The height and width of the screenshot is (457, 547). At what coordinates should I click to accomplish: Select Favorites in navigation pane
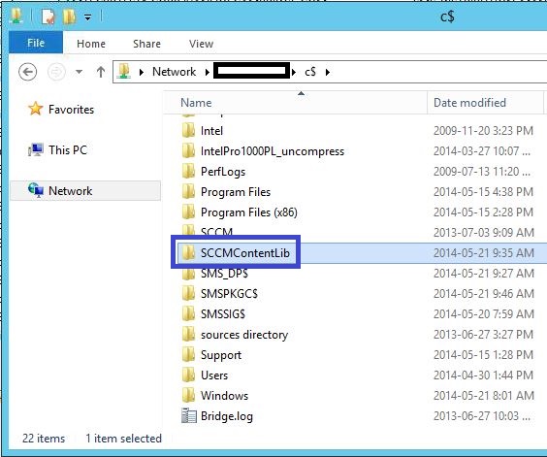[x=71, y=110]
